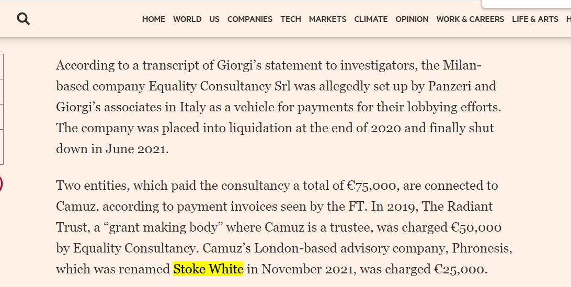Image resolution: width=571 pixels, height=287 pixels.
Task: Click the highlighted Stoke White text
Action: coord(208,269)
